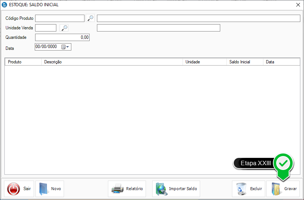Click the Excluir button
The width and height of the screenshot is (304, 200).
248,189
